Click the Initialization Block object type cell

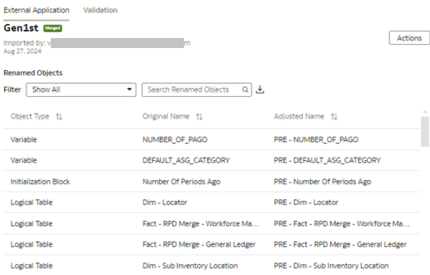click(x=40, y=182)
